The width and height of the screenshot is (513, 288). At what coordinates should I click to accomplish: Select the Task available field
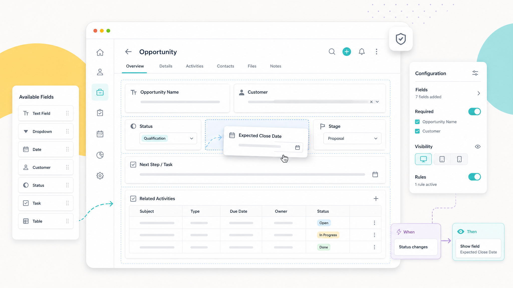point(46,203)
